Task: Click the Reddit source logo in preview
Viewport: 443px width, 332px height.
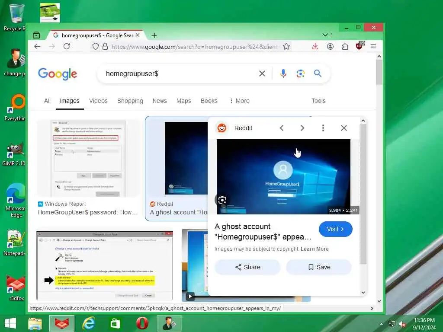Action: 222,128
